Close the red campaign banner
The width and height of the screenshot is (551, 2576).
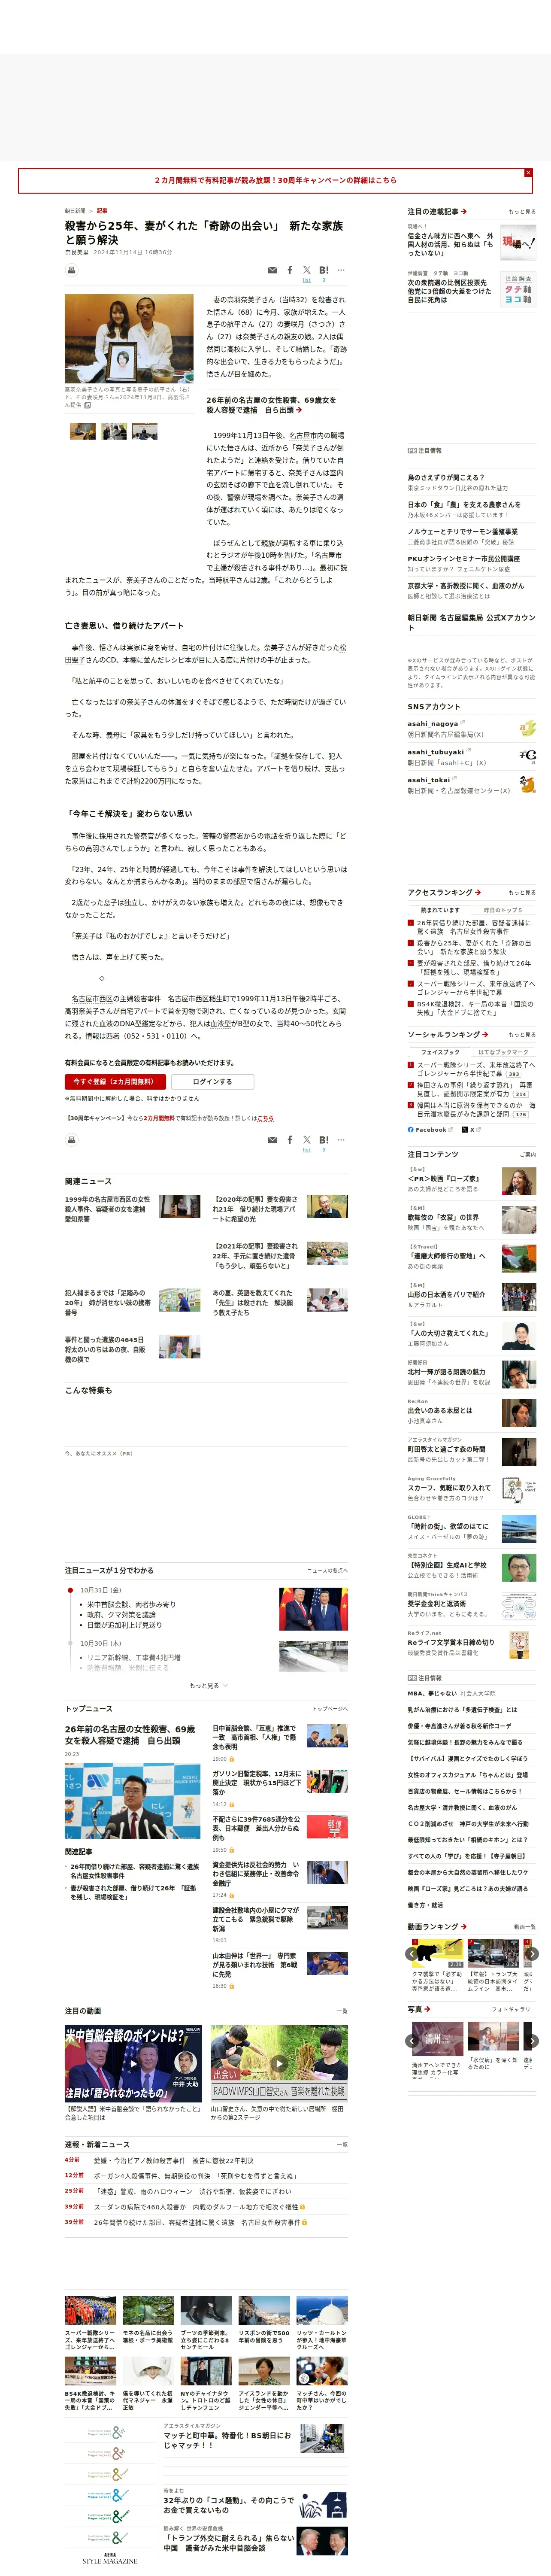point(528,173)
